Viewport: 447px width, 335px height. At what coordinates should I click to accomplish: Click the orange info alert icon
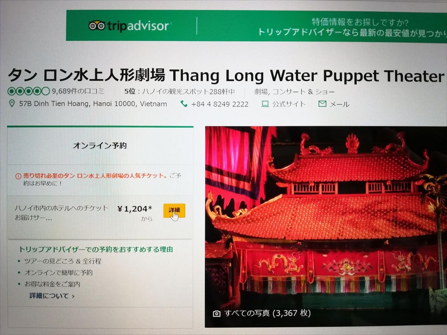tap(18, 176)
